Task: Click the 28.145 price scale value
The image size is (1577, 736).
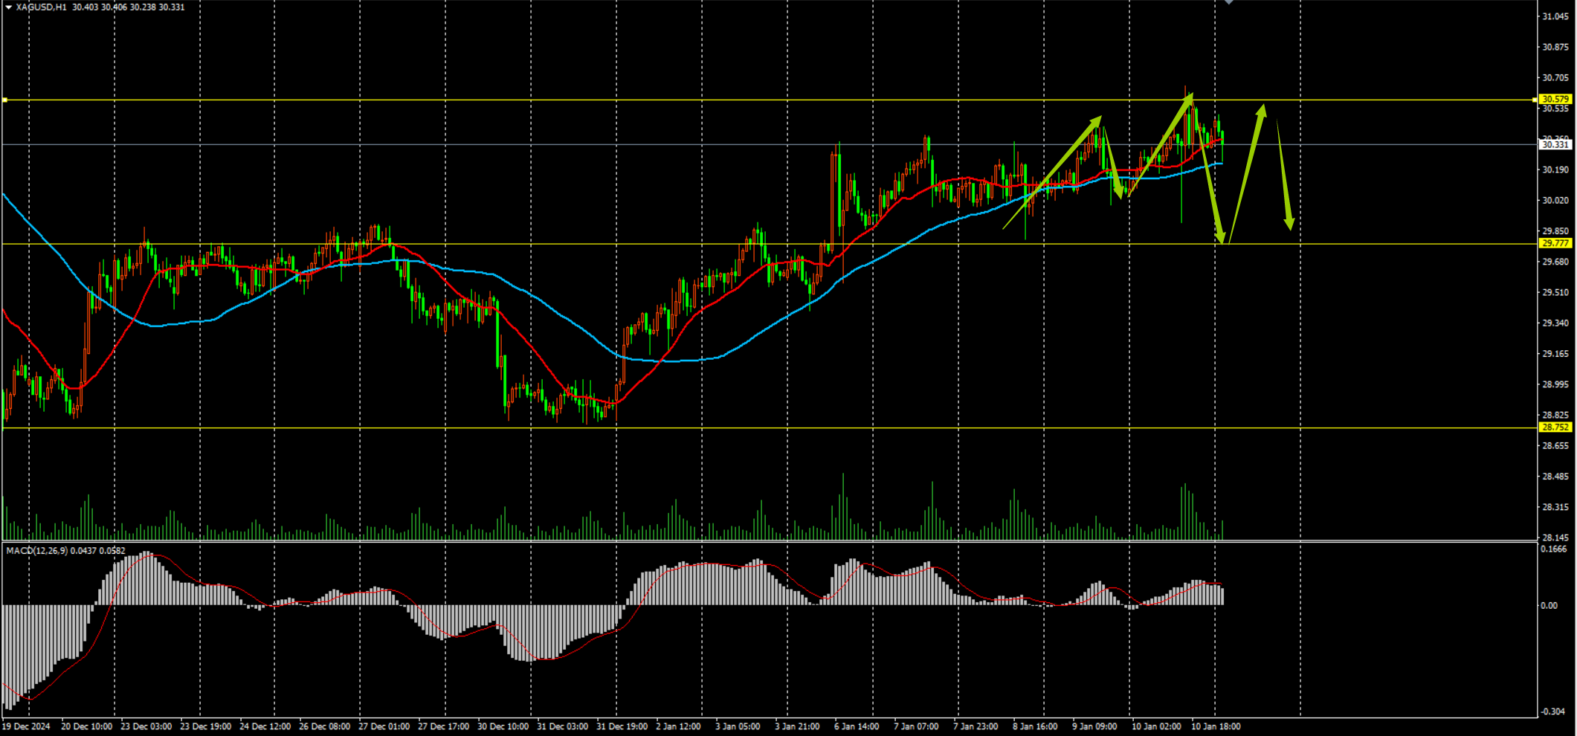Action: (1555, 537)
